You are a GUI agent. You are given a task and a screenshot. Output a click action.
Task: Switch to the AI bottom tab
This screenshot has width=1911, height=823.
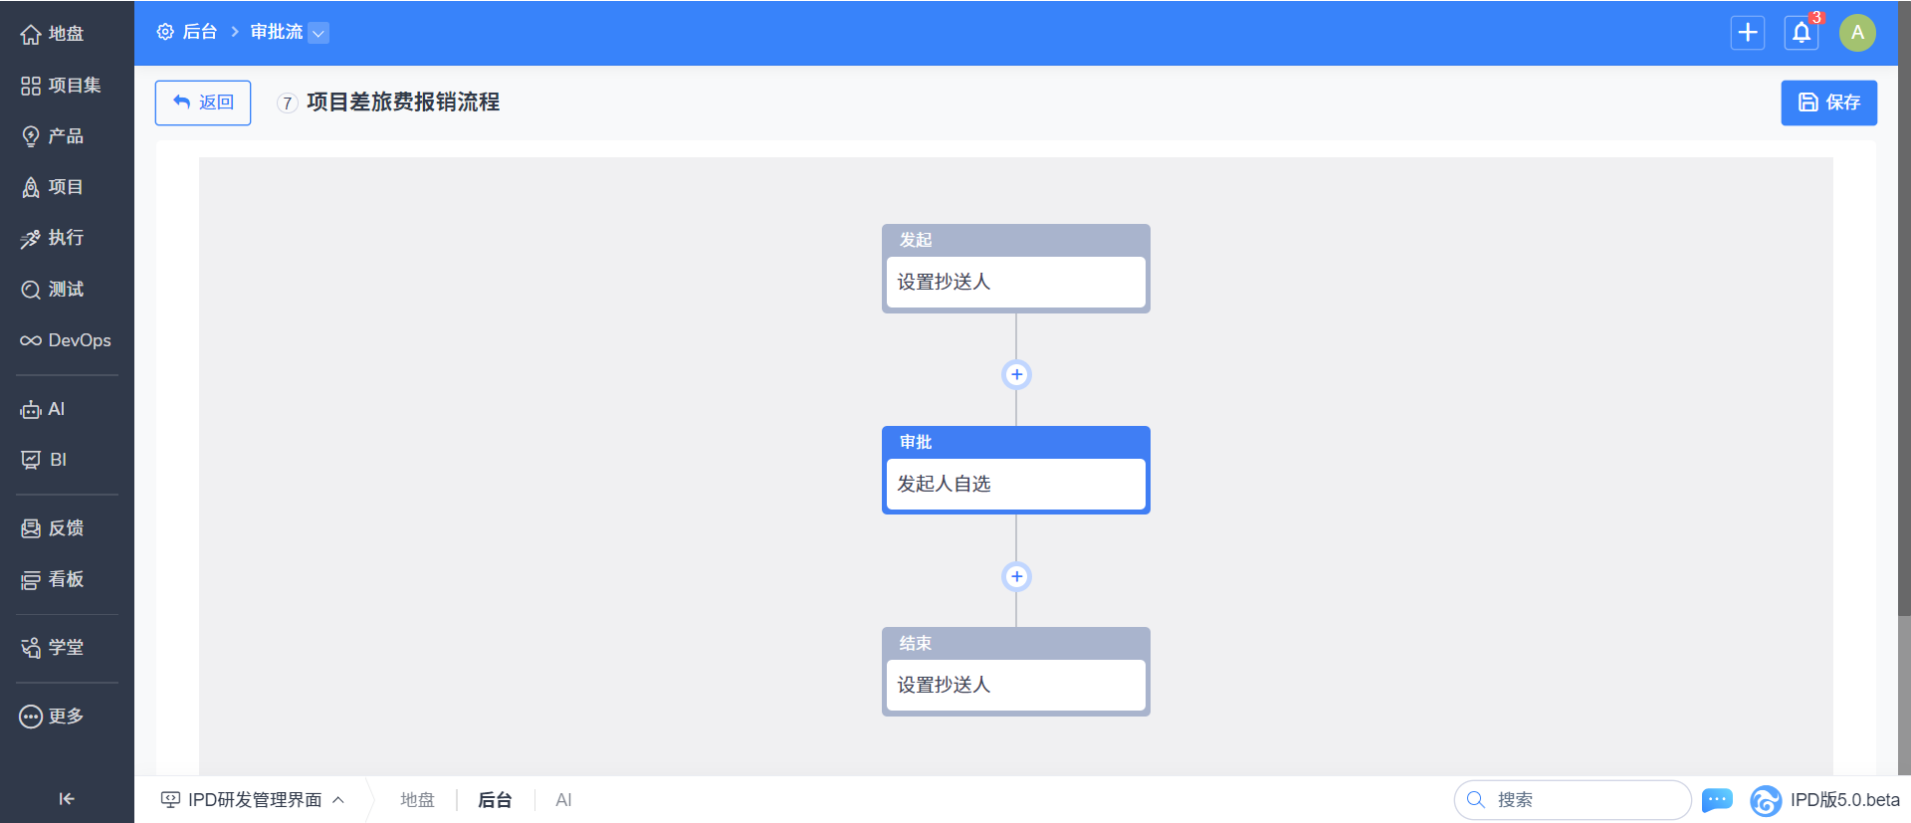[x=563, y=800]
